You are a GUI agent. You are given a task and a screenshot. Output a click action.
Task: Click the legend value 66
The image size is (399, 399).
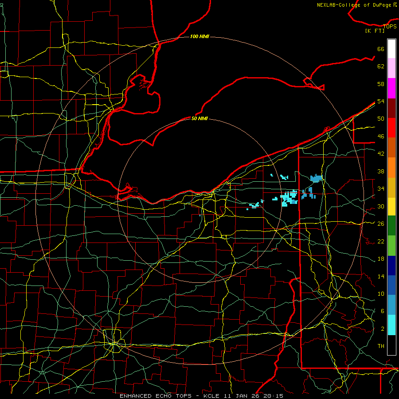[381, 49]
